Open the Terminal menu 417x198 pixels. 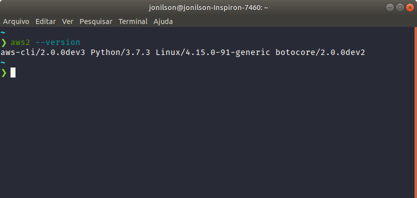132,21
